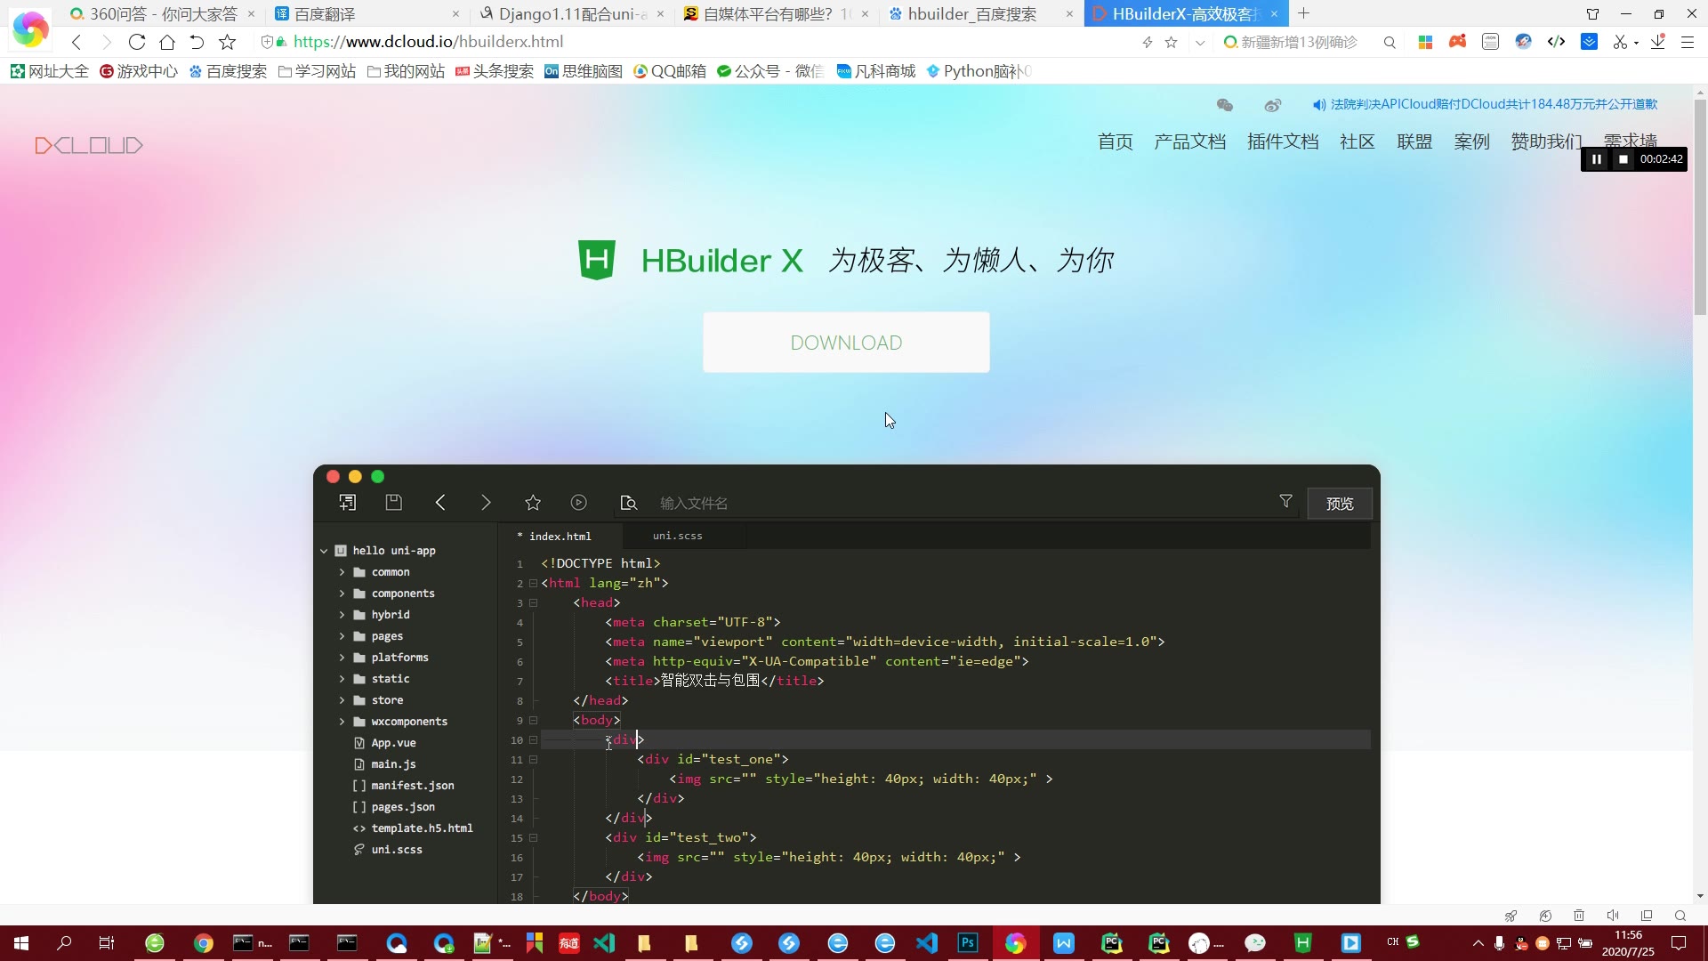Click save icon in editor toolbar
This screenshot has width=1708, height=961.
(x=394, y=503)
